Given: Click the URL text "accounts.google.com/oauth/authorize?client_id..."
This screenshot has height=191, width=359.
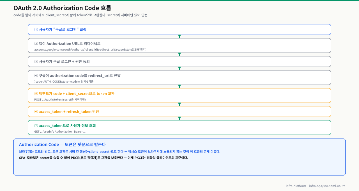Looking at the screenshot, I should click(x=90, y=50).
